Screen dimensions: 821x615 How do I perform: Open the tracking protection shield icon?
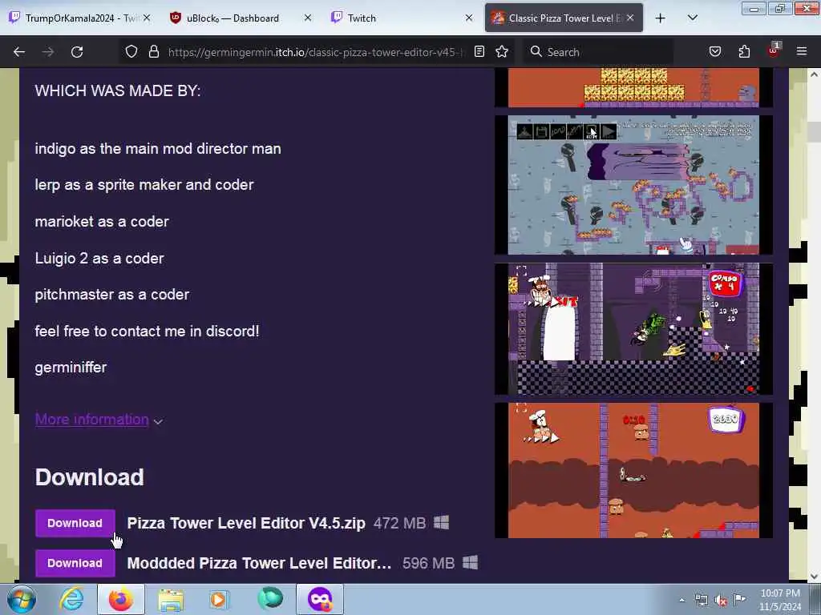(x=131, y=51)
